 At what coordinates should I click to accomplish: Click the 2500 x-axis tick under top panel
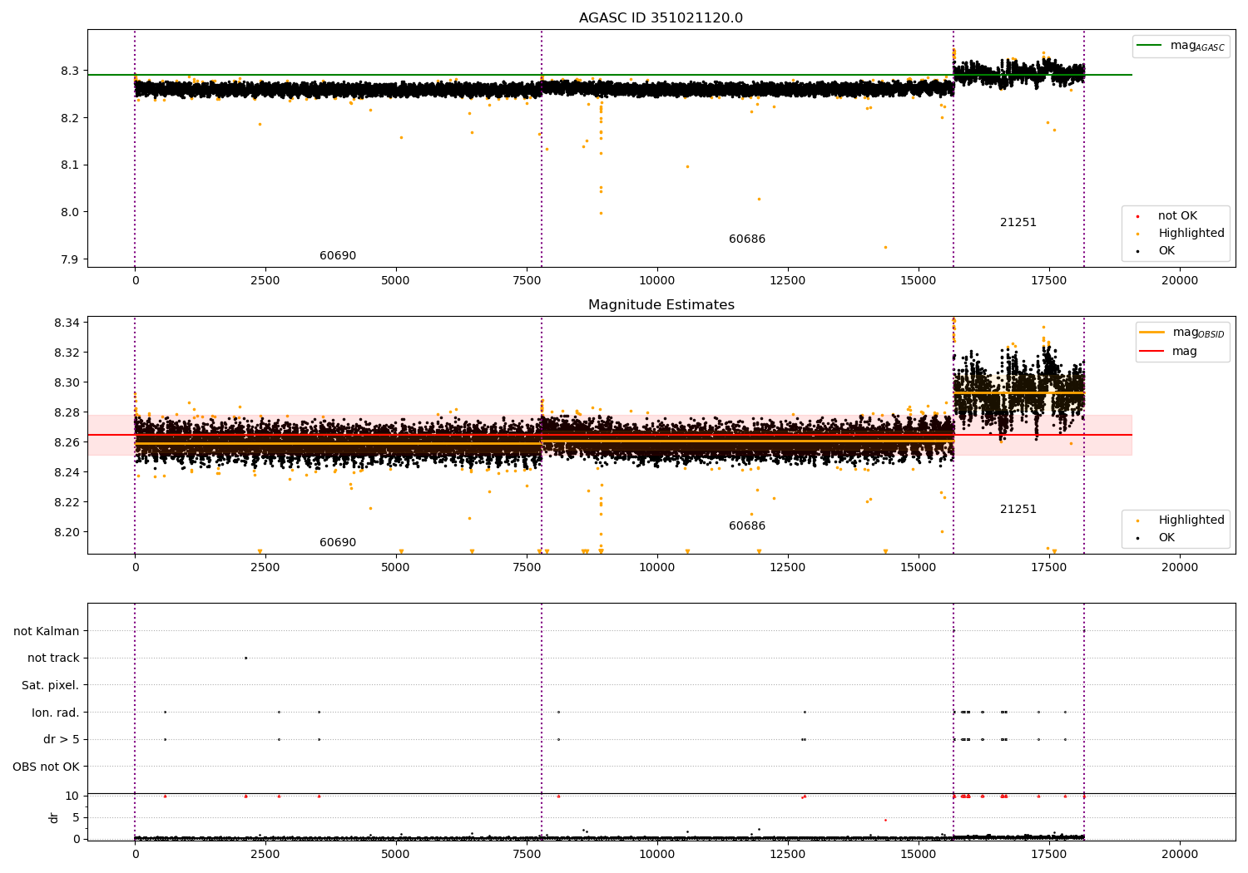coord(265,280)
